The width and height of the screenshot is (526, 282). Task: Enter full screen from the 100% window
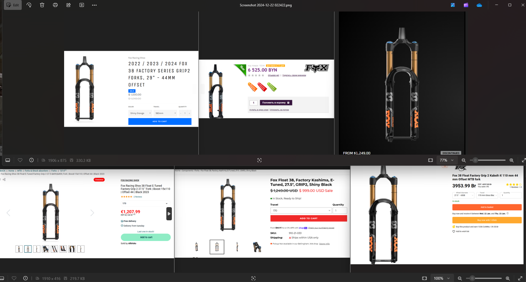point(520,278)
